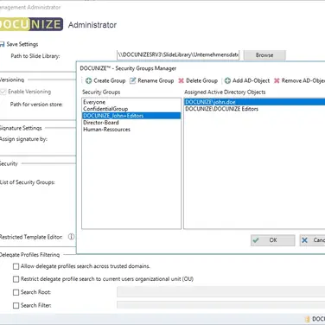The width and height of the screenshot is (325, 325).
Task: Click the Restricted Template Editor info icon
Action: 71,237
